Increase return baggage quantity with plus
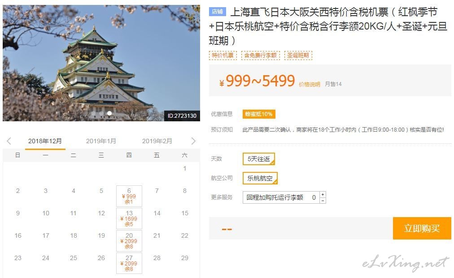454x278 pixels. coord(323,194)
